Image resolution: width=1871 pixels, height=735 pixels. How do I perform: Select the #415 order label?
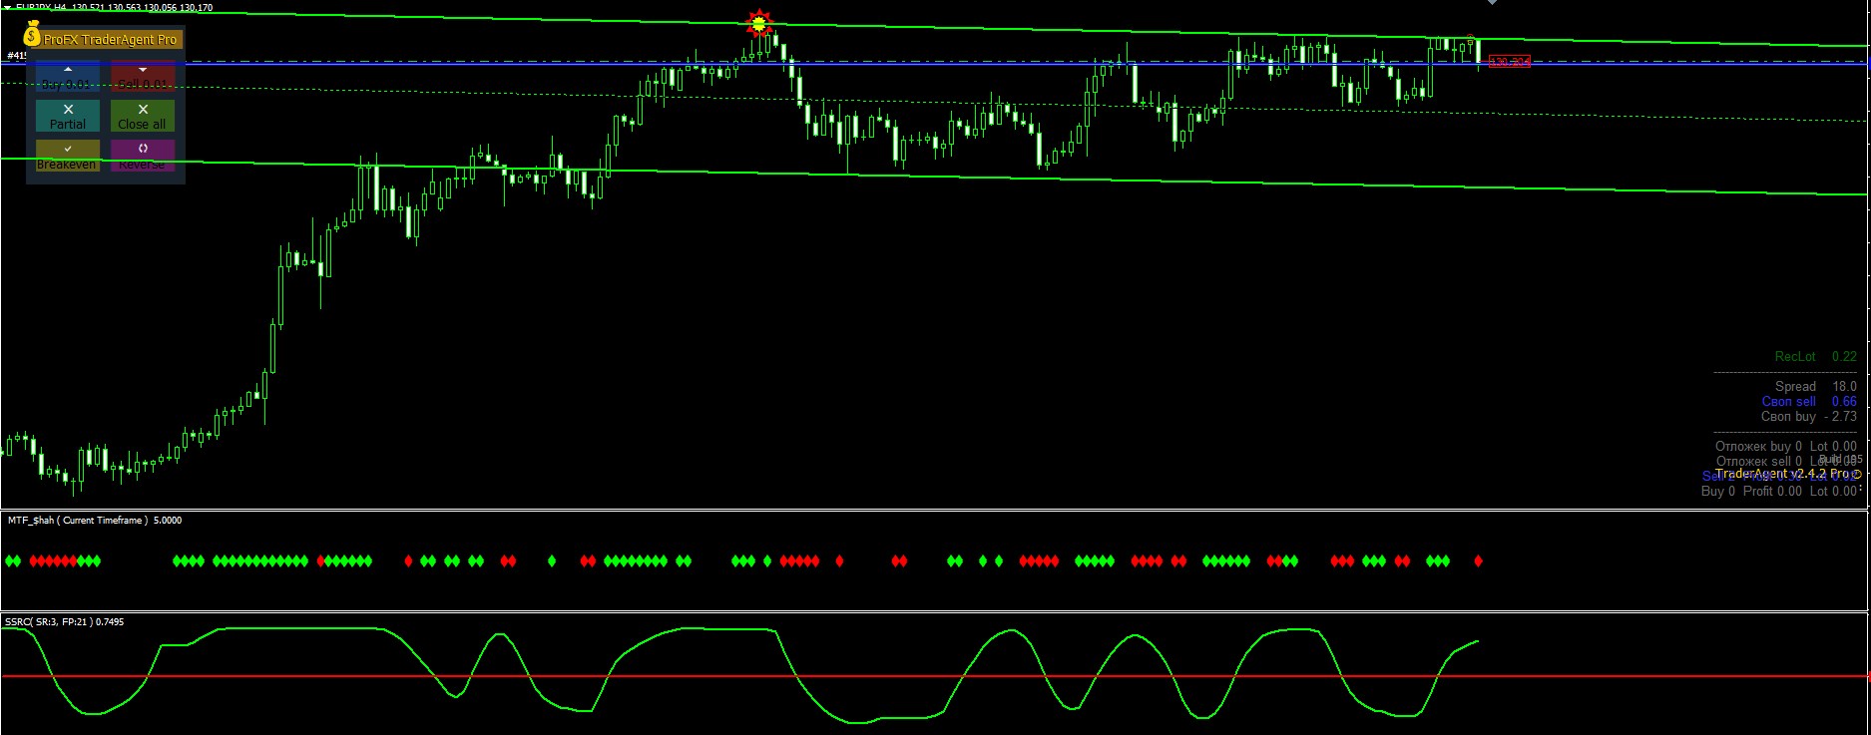(x=16, y=56)
